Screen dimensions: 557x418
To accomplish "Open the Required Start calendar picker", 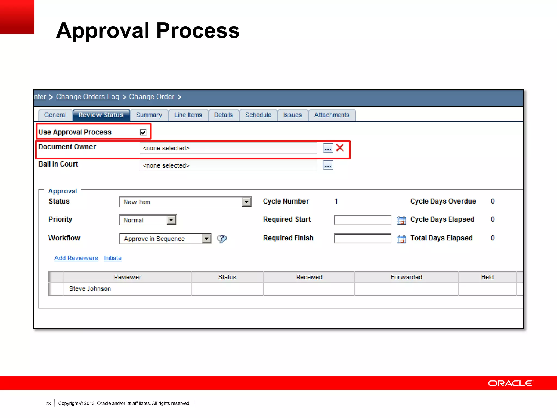I will [401, 220].
